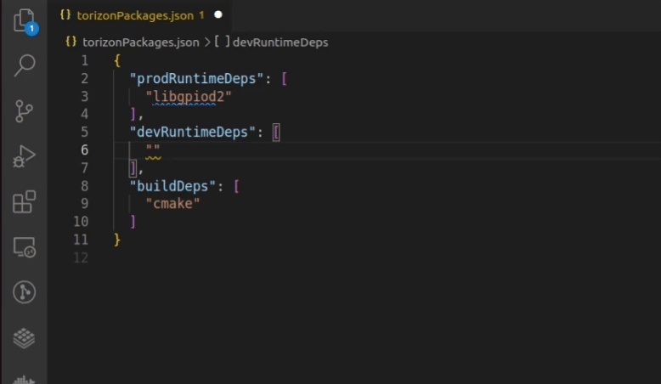This screenshot has height=384, width=661.
Task: Open the devRuntimeDeps breadcrumb segment
Action: [x=280, y=42]
